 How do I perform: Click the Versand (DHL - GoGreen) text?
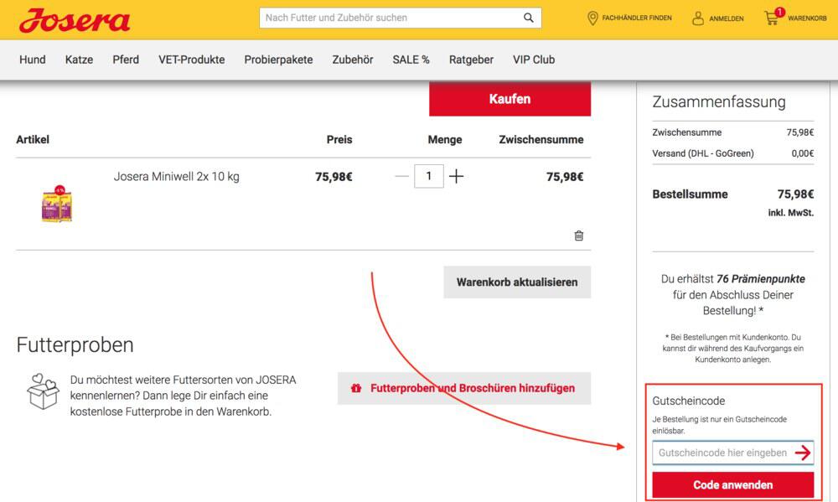[703, 153]
